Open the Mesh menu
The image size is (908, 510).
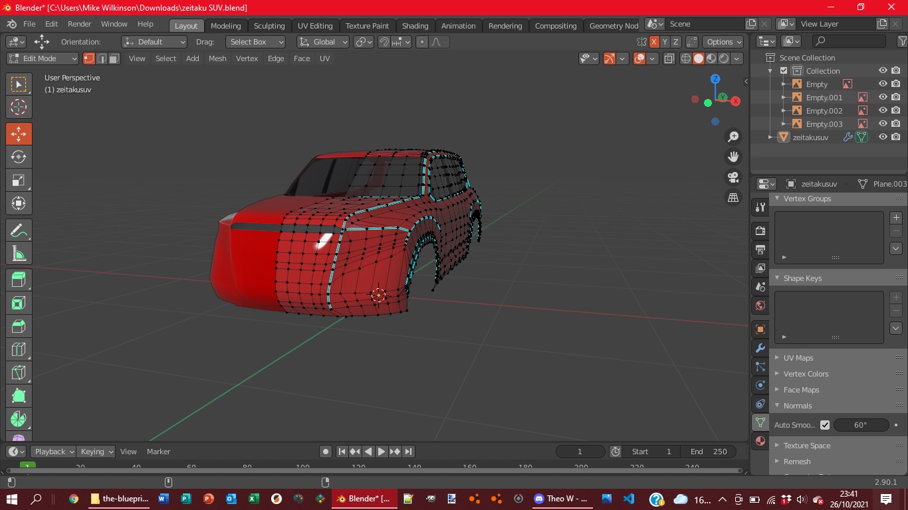(217, 58)
